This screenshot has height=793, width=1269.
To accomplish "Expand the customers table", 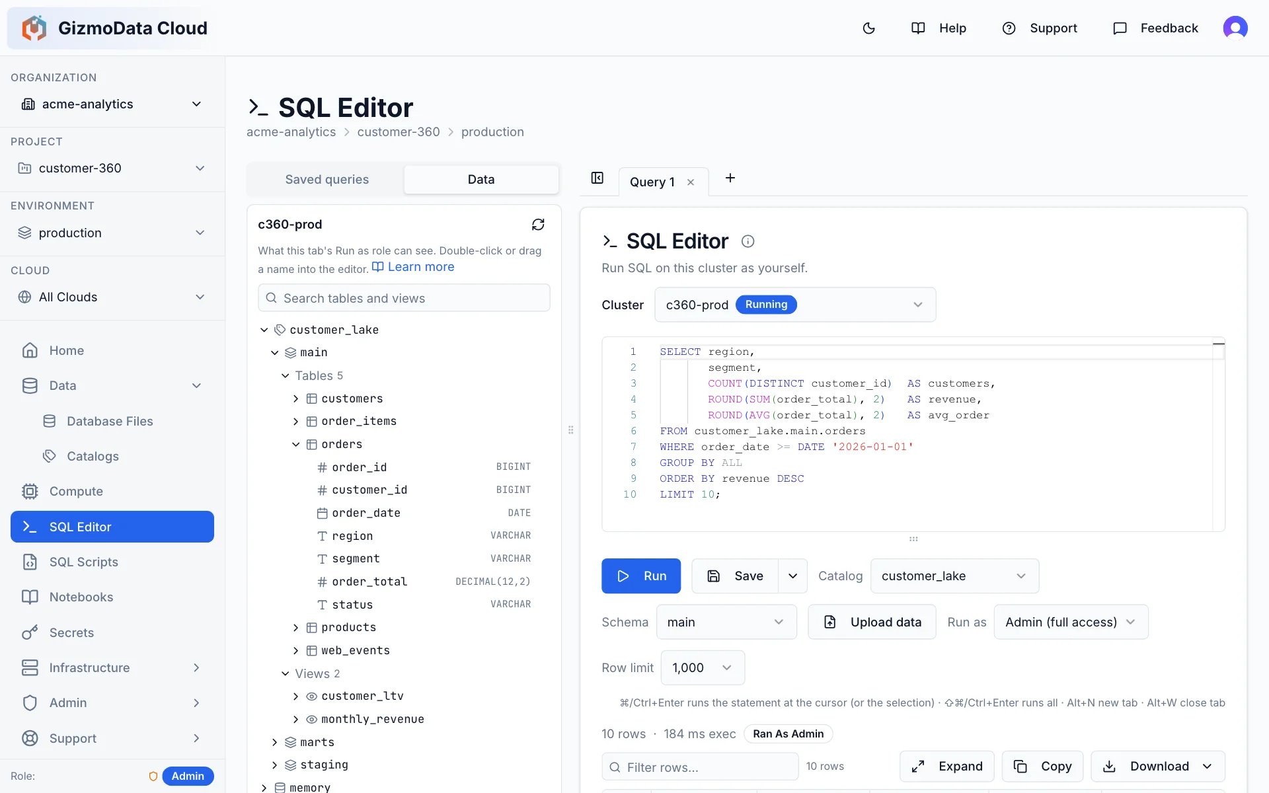I will (x=295, y=398).
